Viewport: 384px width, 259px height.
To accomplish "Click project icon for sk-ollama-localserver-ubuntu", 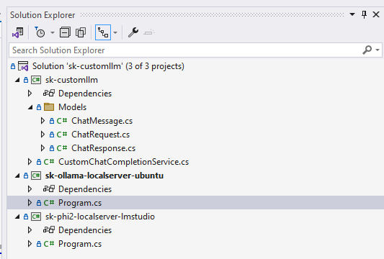I will pyautogui.click(x=36, y=176).
